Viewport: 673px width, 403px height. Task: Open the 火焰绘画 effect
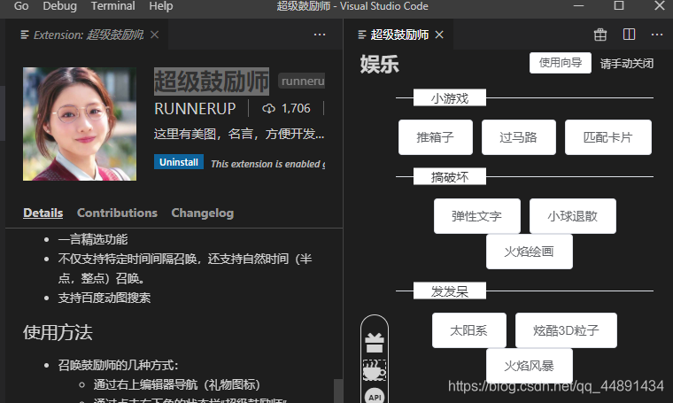click(x=530, y=252)
